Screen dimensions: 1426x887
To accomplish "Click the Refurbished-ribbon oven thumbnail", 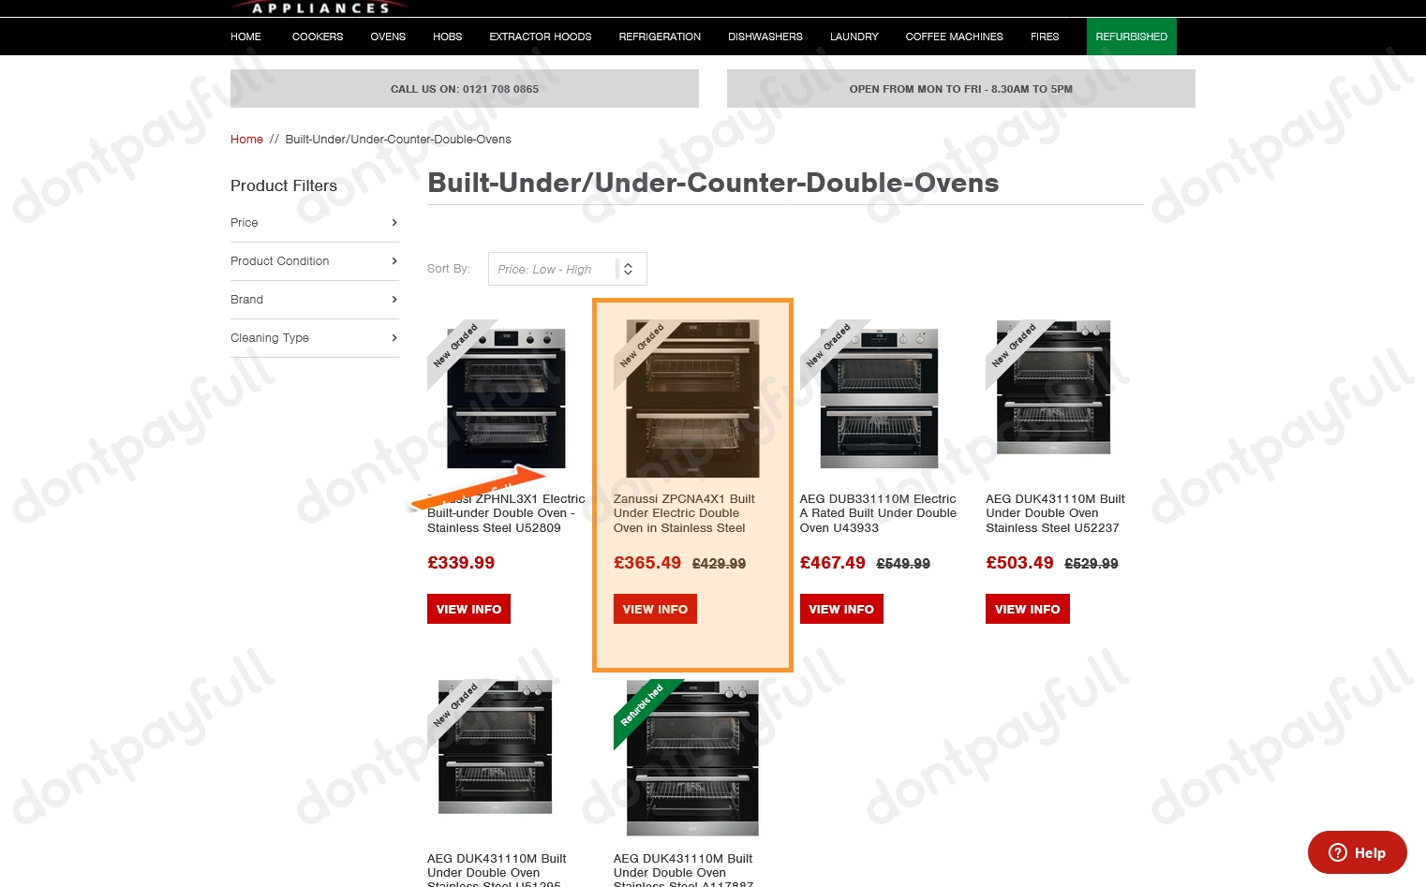I will [692, 758].
